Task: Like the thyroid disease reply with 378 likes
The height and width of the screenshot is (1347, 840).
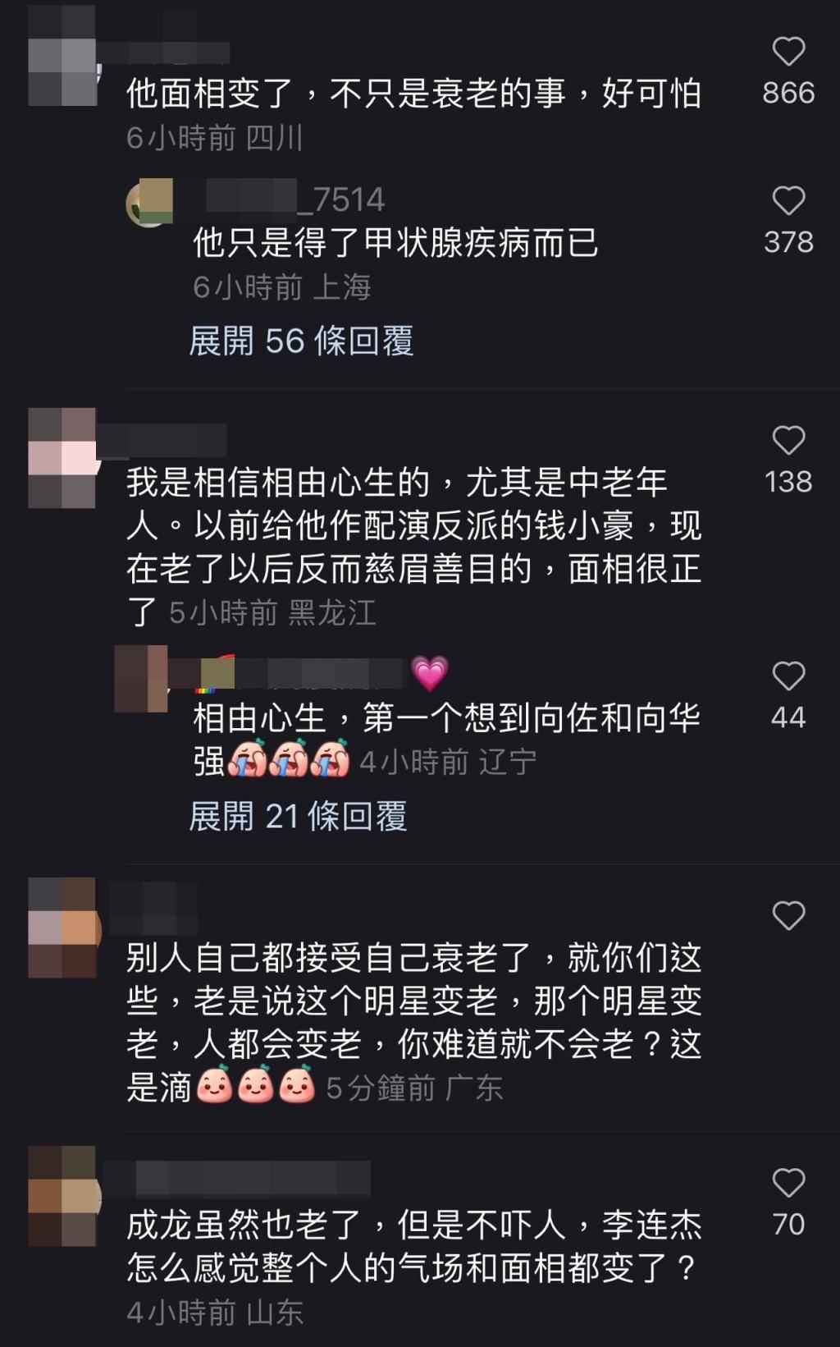Action: click(x=788, y=201)
